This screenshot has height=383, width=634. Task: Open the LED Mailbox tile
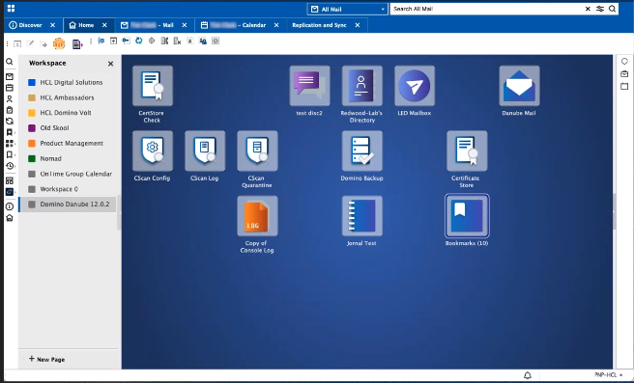click(415, 86)
